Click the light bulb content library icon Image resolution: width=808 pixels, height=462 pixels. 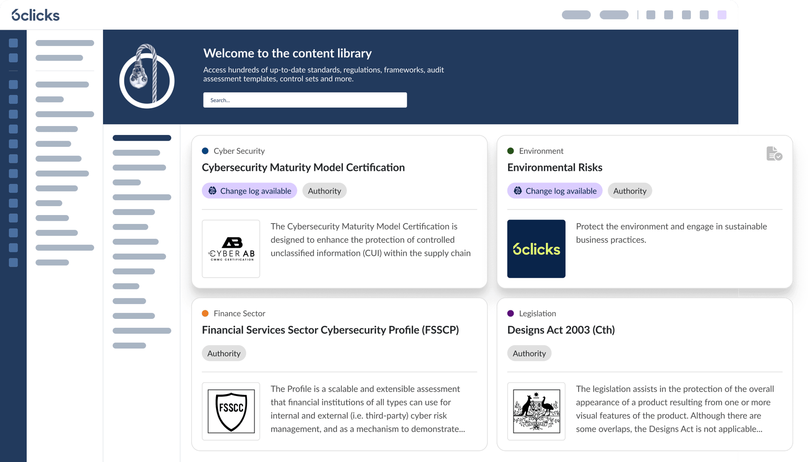pos(147,76)
